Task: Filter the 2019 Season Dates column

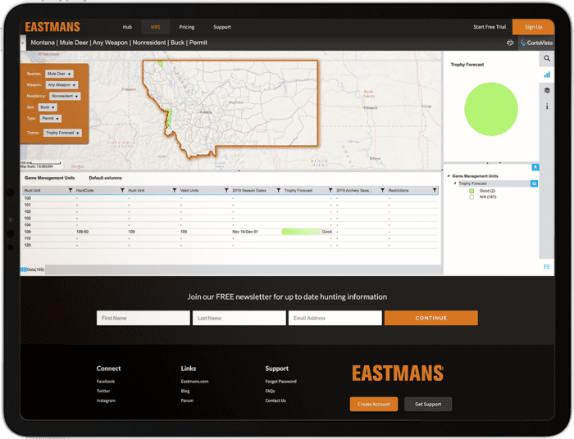Action: (x=278, y=191)
